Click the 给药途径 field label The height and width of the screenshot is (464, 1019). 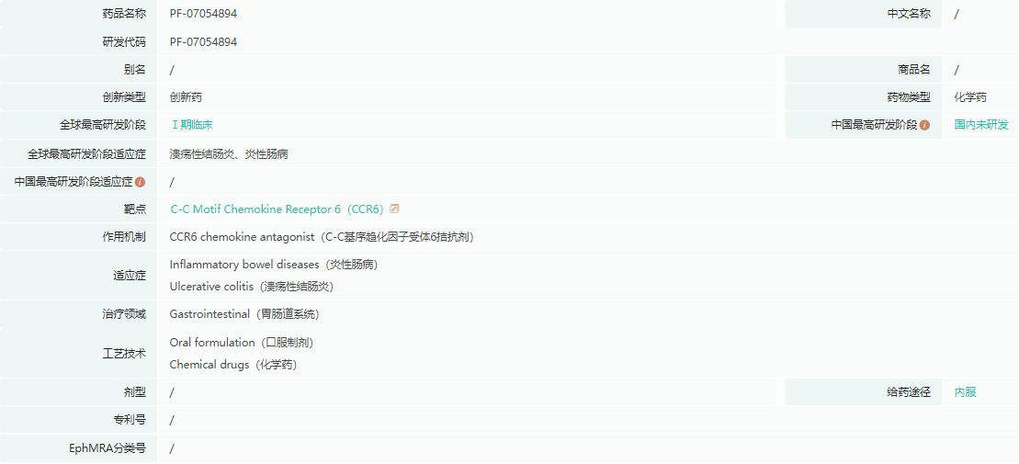(x=909, y=392)
